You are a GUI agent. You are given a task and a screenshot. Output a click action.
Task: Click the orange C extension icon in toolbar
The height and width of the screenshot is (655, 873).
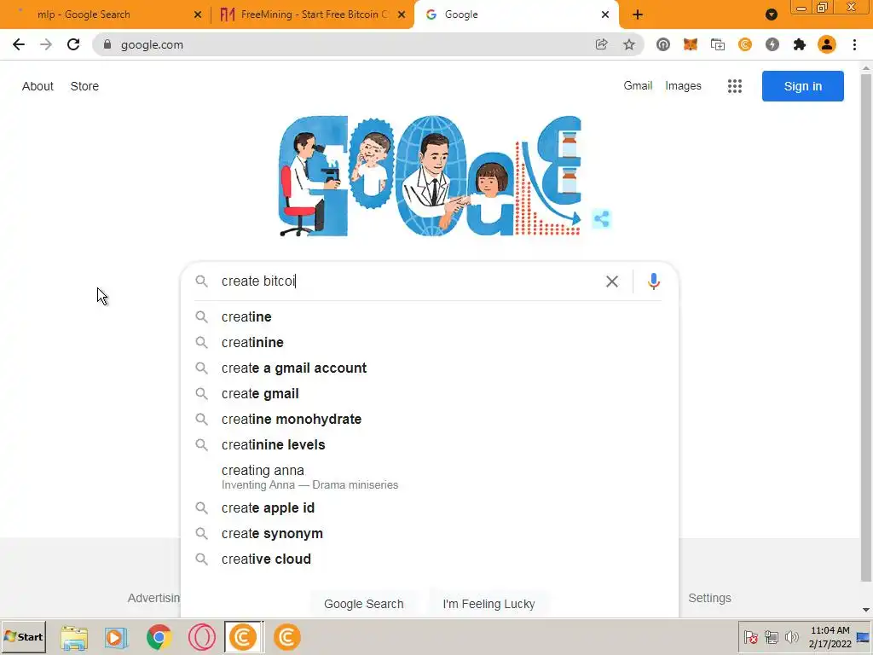click(745, 44)
